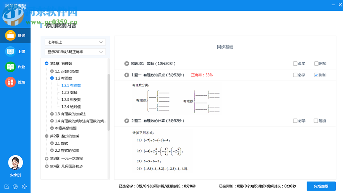Screen dimensions: 343x193
Task: Expand the 1.4 有理数的乘除法 node
Action: click(52, 121)
